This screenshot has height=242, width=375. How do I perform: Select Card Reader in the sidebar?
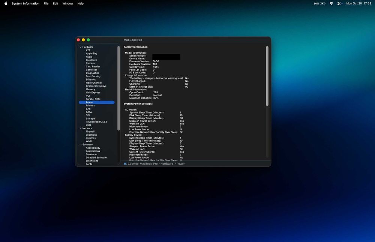pyautogui.click(x=93, y=66)
